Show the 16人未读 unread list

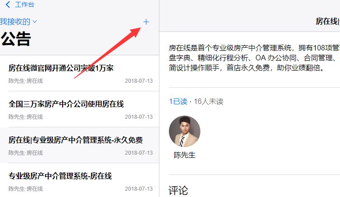tap(209, 101)
